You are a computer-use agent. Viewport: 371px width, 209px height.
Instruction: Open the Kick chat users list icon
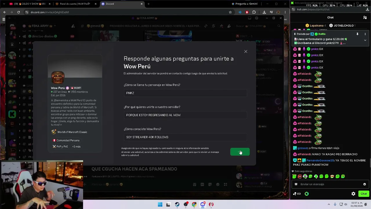365,17
